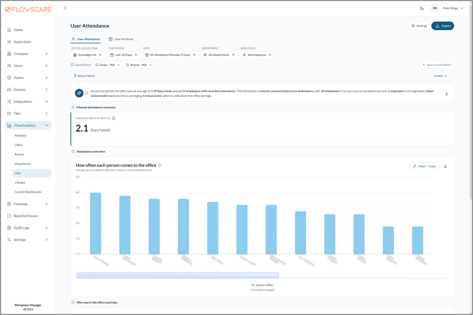
Task: Open info tooltip for Average Days in Office
Action: pos(114,118)
